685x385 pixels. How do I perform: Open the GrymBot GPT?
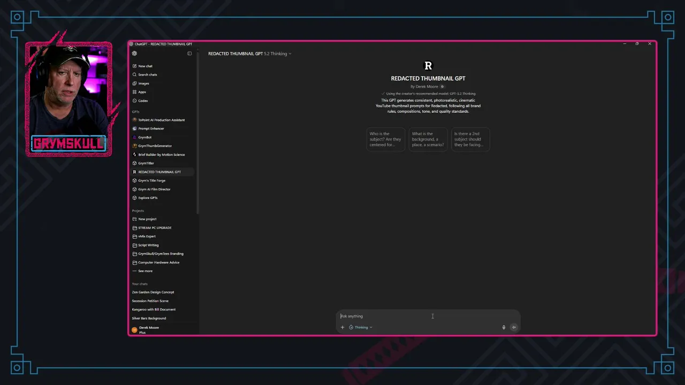[x=162, y=137]
